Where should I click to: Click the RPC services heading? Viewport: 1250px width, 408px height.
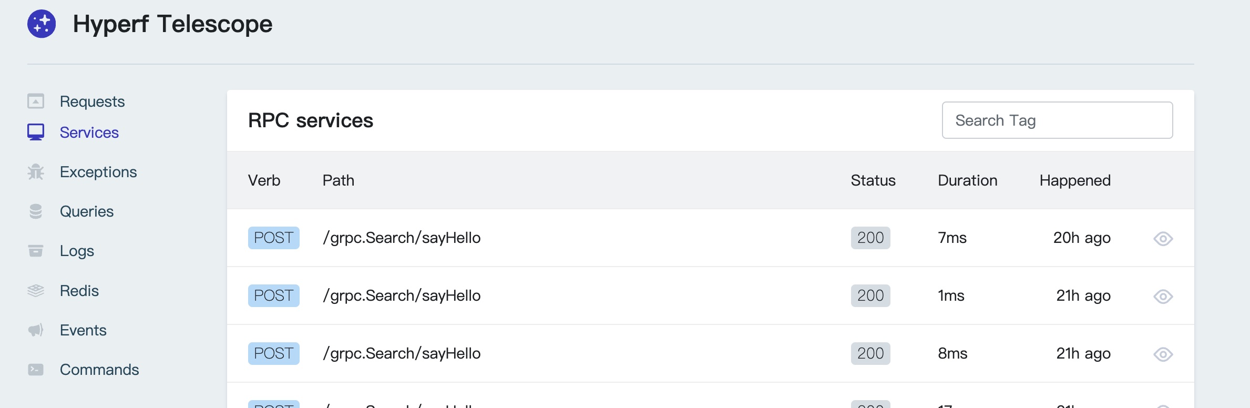311,120
